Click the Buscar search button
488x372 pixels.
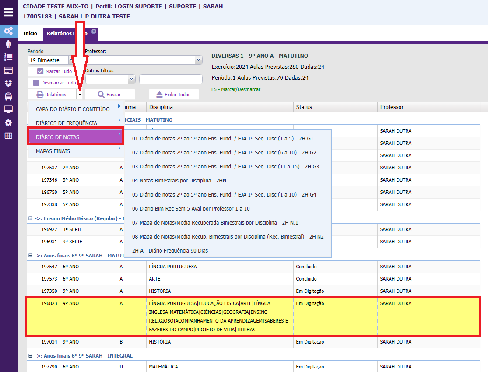pyautogui.click(x=109, y=95)
